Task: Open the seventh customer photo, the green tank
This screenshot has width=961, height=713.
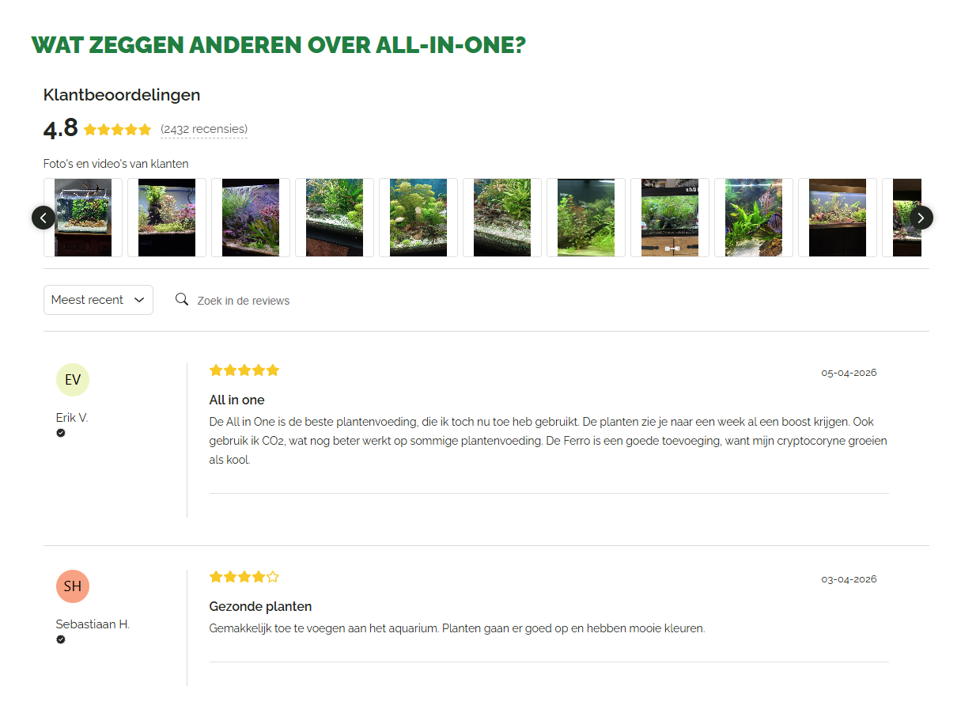Action: click(x=586, y=218)
